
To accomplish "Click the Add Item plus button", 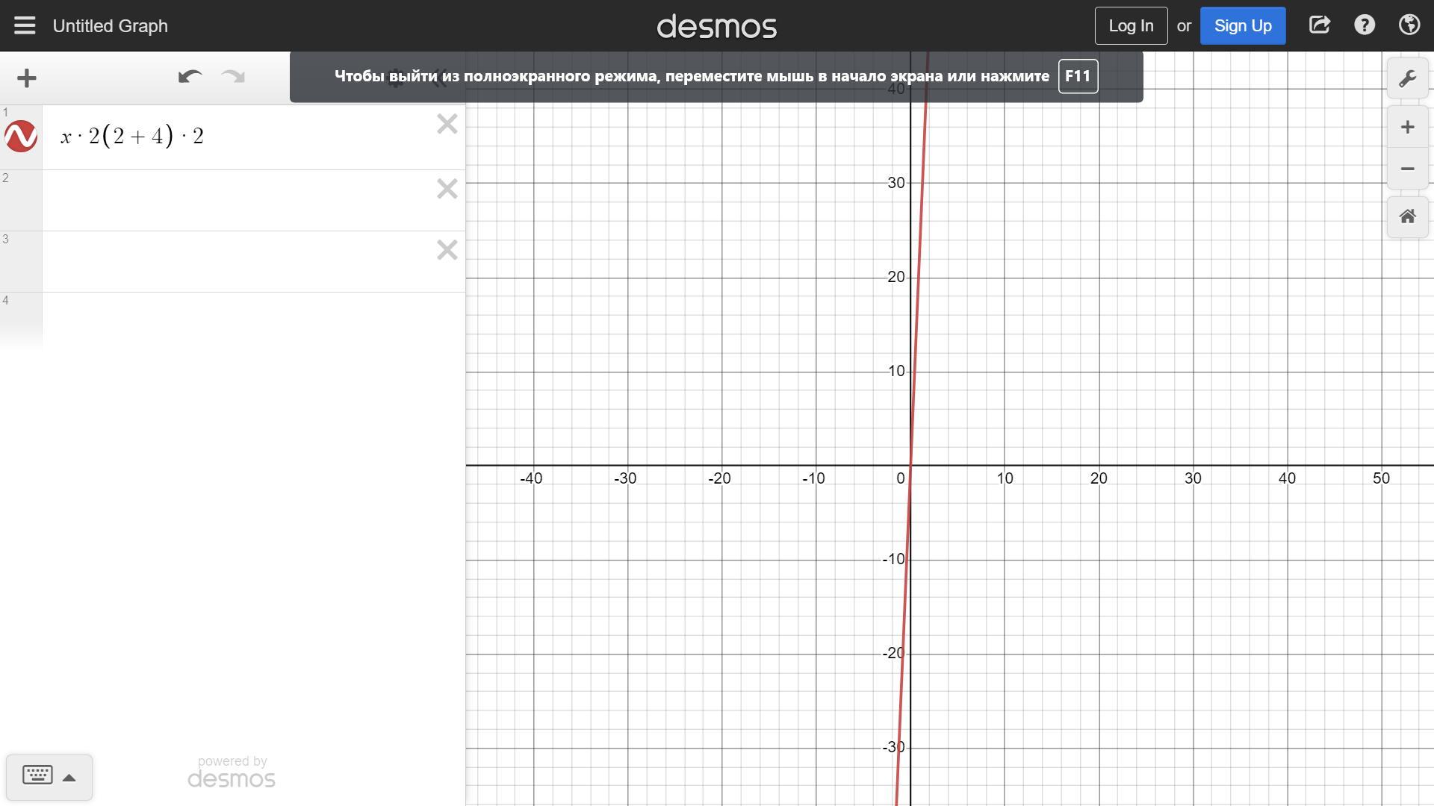I will tap(27, 78).
